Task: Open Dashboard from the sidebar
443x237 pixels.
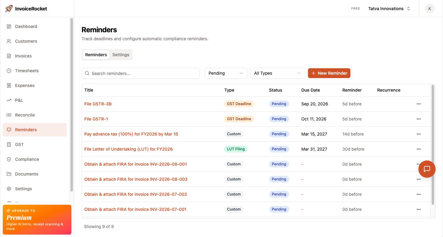Action: (x=35, y=26)
